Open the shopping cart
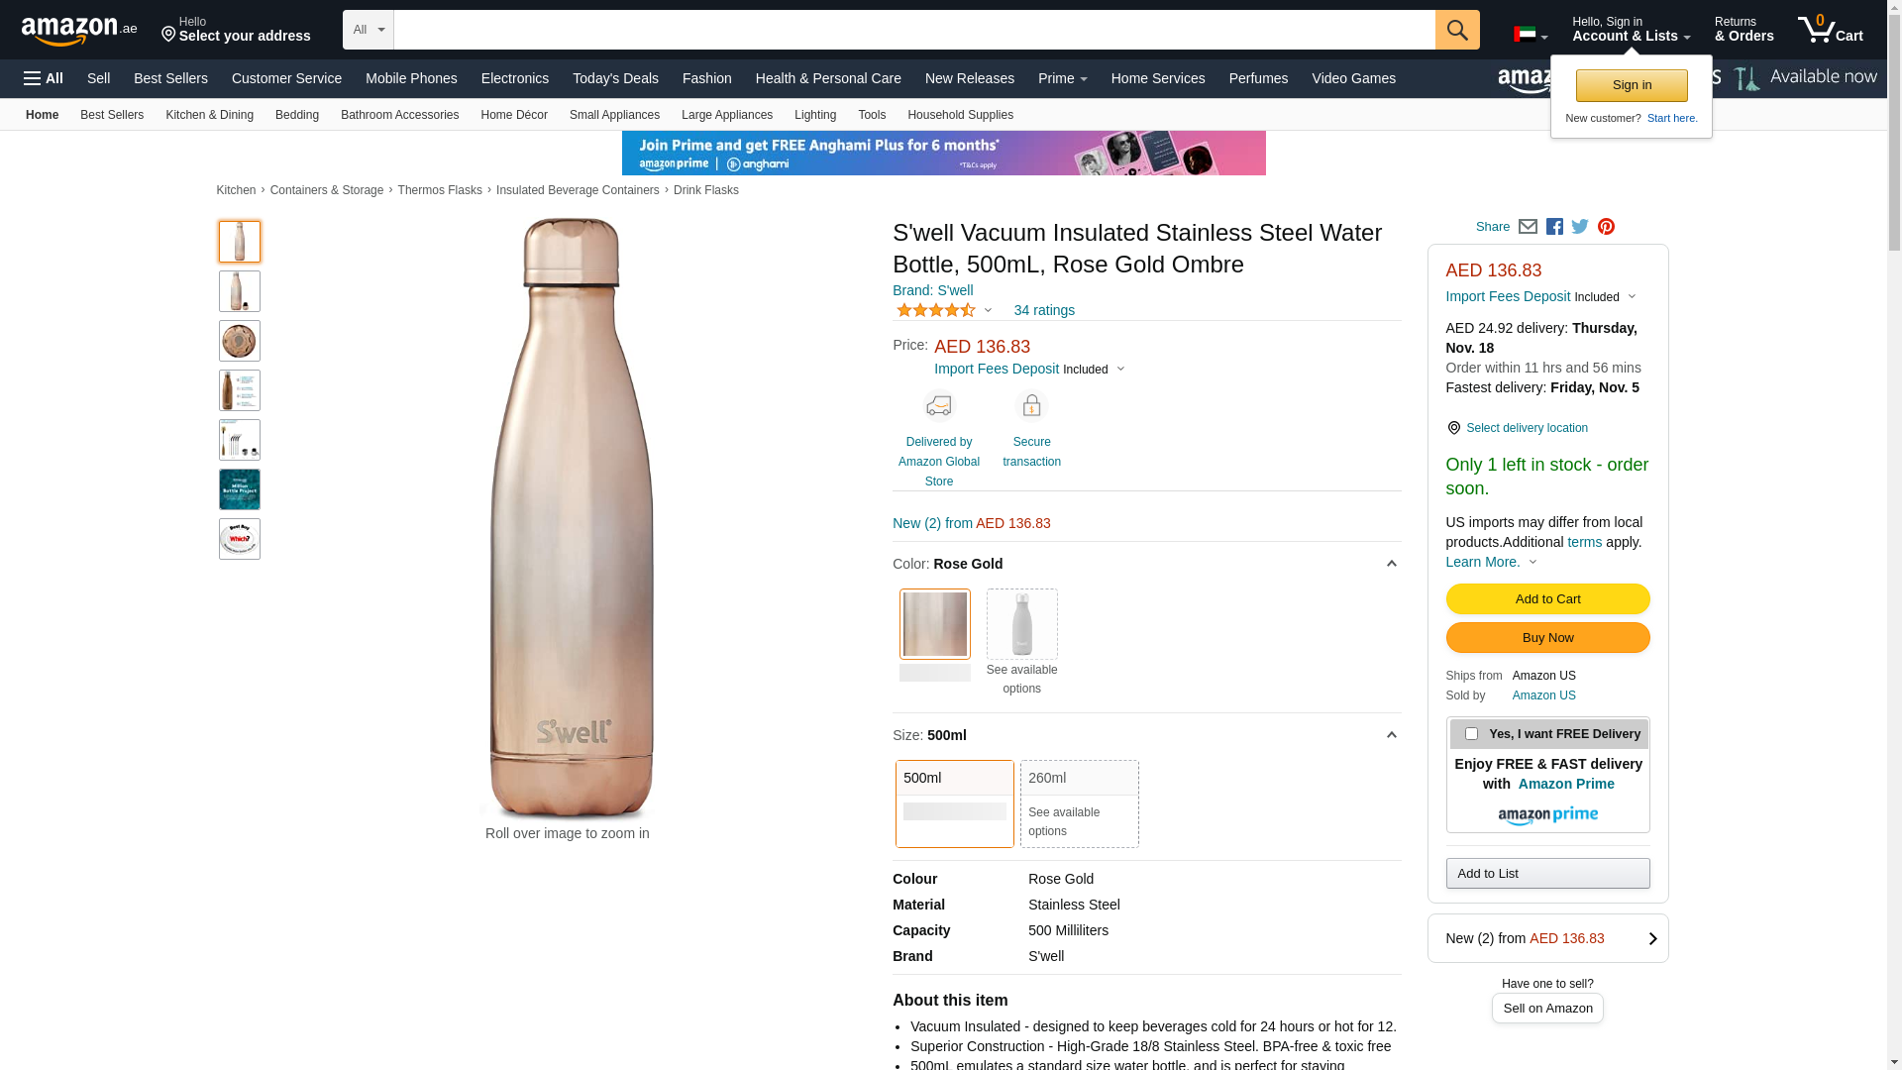 (1830, 30)
